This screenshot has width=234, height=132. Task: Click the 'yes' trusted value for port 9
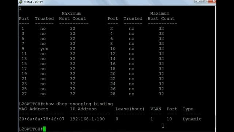[x=44, y=49]
